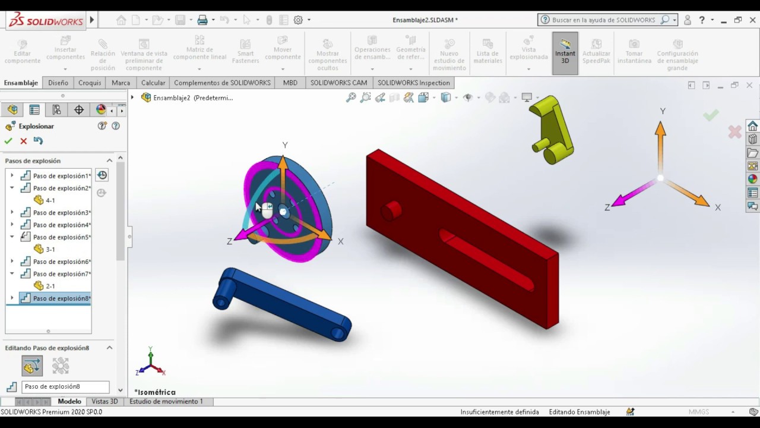Open the SOLIDWORKS main menu arrow

92,20
